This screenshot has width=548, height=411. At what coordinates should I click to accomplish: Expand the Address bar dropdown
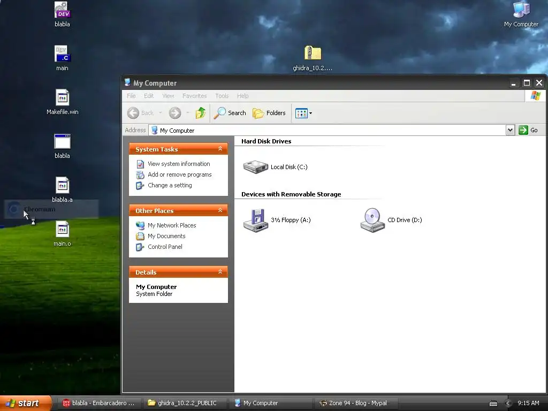510,130
